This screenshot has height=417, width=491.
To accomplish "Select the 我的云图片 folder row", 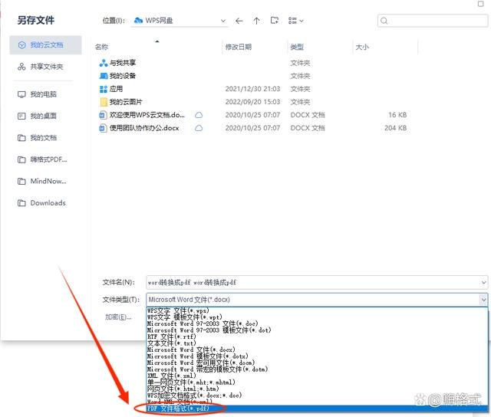I will (254, 102).
